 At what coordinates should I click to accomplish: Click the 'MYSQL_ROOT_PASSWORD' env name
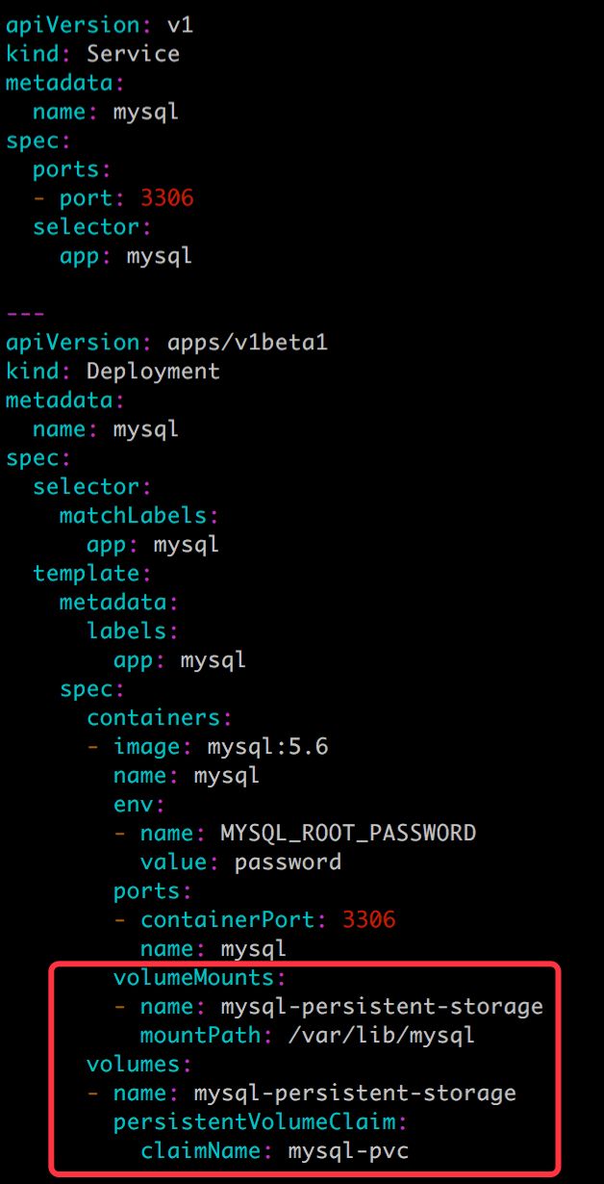pos(348,833)
